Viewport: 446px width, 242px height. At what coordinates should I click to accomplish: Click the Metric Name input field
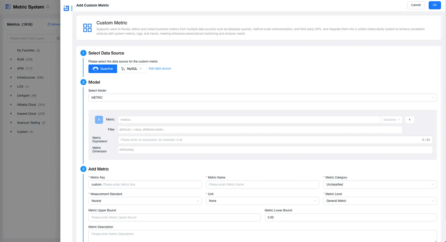coord(262,184)
